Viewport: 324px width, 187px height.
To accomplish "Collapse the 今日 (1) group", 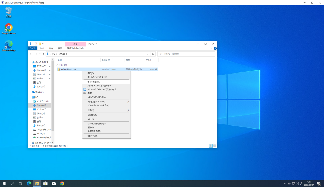I will point(57,65).
